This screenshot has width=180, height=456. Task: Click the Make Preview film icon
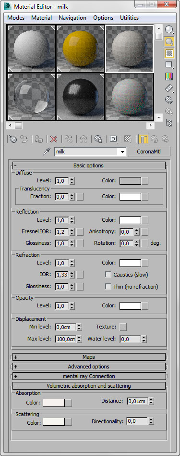point(168,88)
